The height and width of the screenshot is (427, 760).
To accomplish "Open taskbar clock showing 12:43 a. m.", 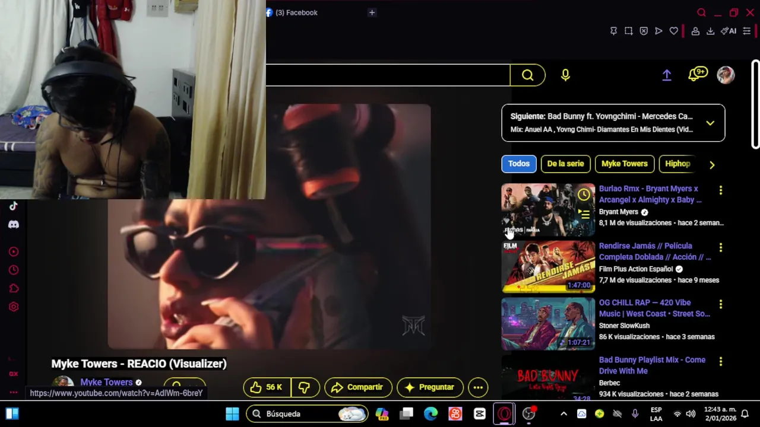I will click(720, 414).
